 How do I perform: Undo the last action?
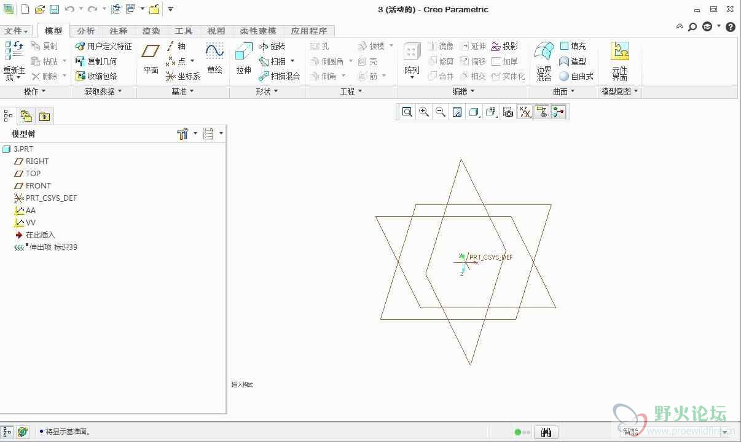(69, 9)
